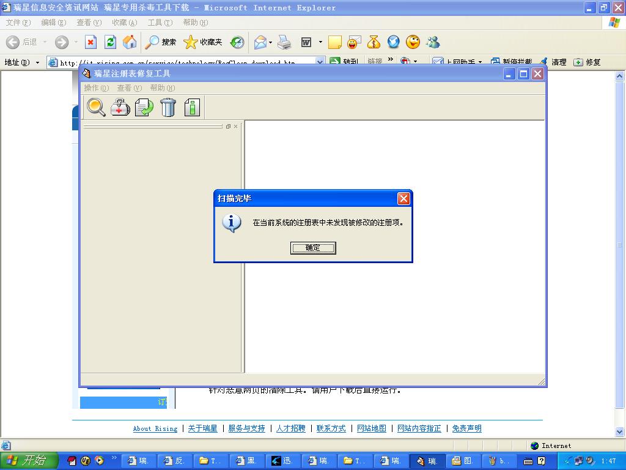Click the yellow sticky note icon
626x470 pixels.
[334, 42]
